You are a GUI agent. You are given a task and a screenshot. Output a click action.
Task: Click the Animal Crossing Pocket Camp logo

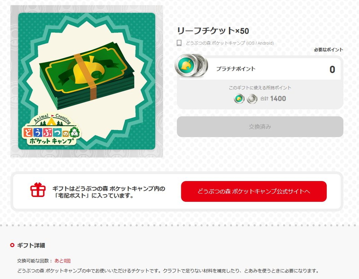(x=52, y=129)
